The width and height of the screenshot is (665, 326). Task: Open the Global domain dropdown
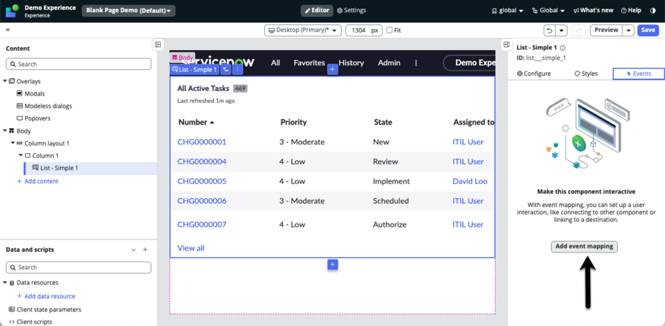(548, 11)
